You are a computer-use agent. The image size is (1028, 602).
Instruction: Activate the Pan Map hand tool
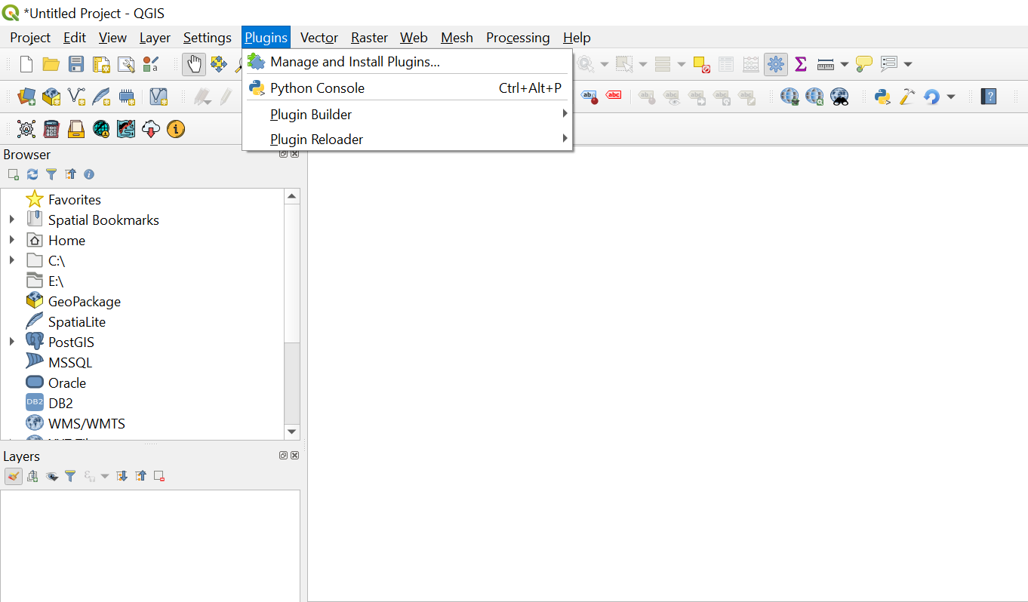tap(194, 64)
